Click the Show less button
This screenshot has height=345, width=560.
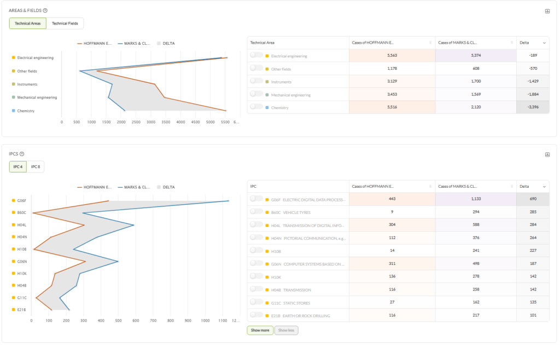286,330
